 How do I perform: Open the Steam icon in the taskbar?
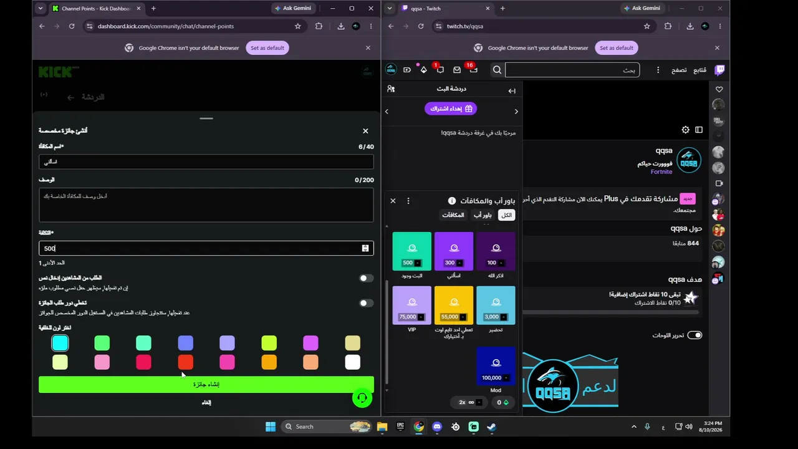492,427
